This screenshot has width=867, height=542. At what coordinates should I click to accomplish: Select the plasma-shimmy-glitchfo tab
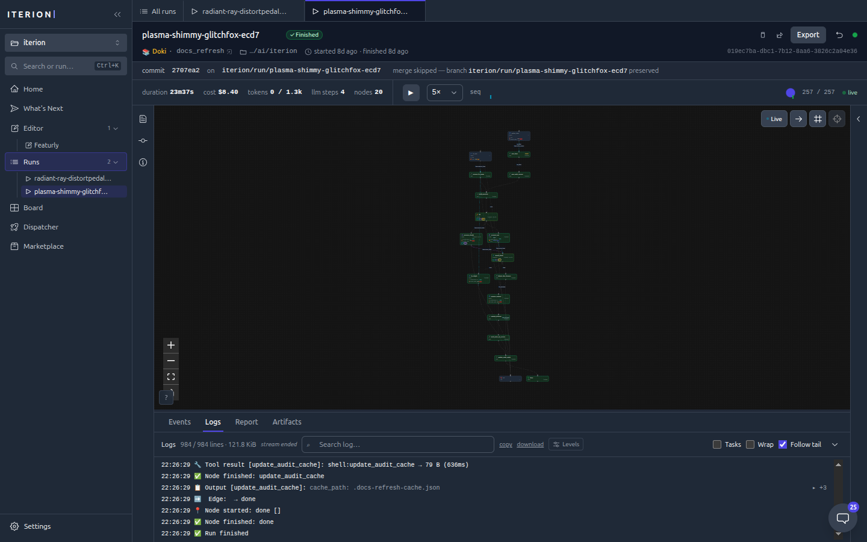point(365,11)
